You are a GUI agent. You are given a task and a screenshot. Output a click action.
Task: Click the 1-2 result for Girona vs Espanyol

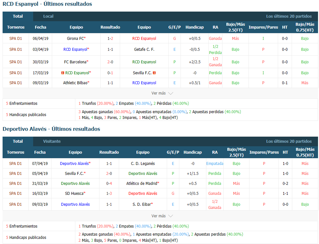point(110,38)
